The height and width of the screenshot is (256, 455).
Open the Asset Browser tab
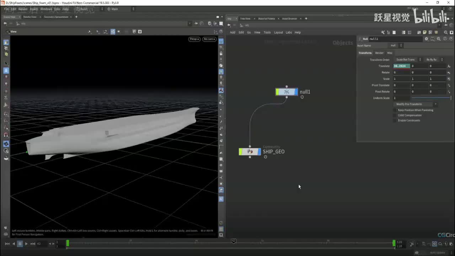[290, 18]
